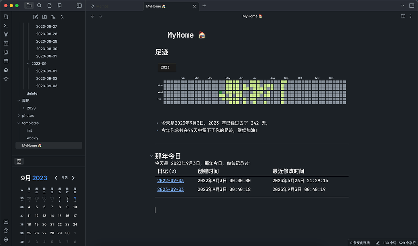Screen dimensions: 418x246
Task: Open Obsidian settings gear
Action: [x=5, y=239]
